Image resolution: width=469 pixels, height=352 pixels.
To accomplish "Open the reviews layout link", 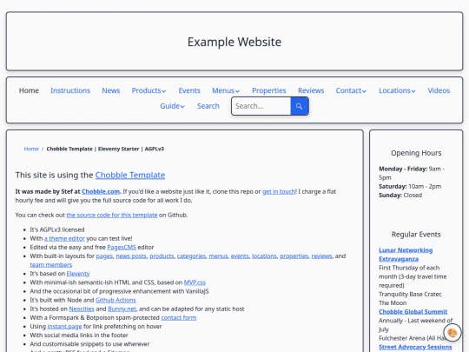I will click(321, 256).
